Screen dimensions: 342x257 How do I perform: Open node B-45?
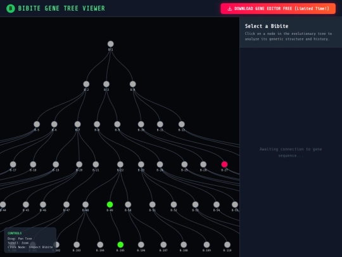(26, 204)
